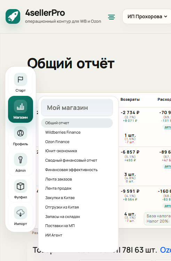The width and height of the screenshot is (171, 261).
Task: Click the операционный контур для WB и Ozon tagline
Action: coord(63,21)
